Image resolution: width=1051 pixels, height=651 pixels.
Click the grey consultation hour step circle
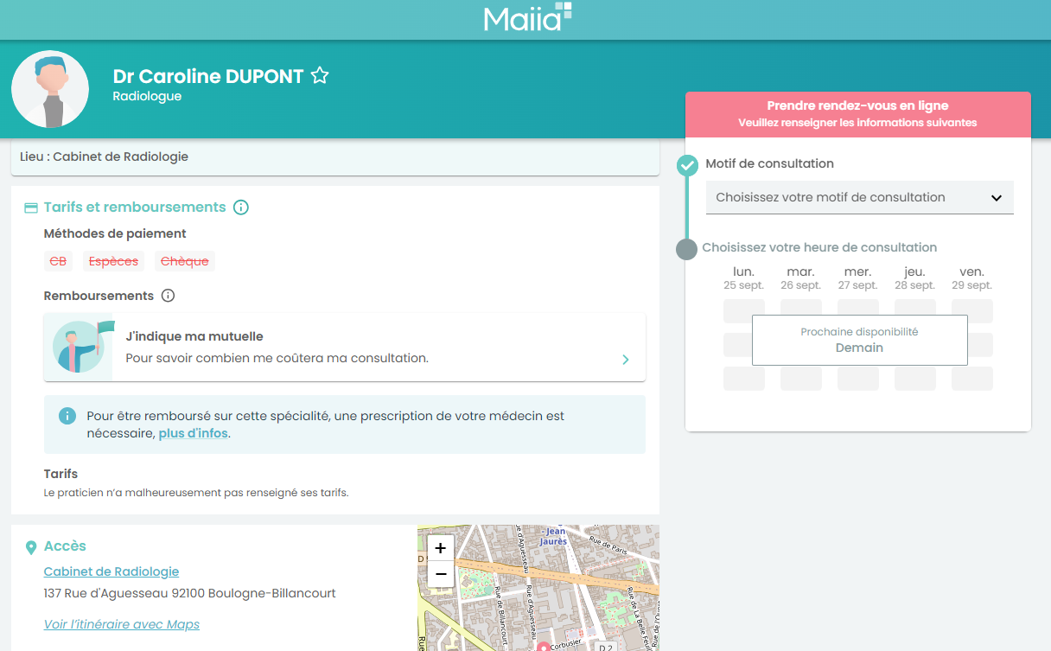click(686, 249)
